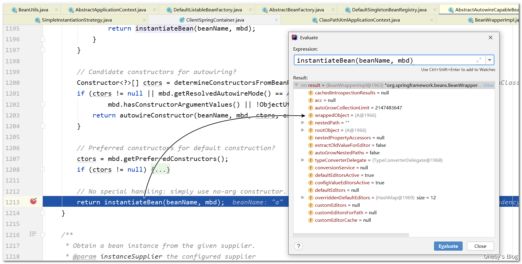Click the Evaluate dialog IntelliJ logo icon

coord(294,37)
